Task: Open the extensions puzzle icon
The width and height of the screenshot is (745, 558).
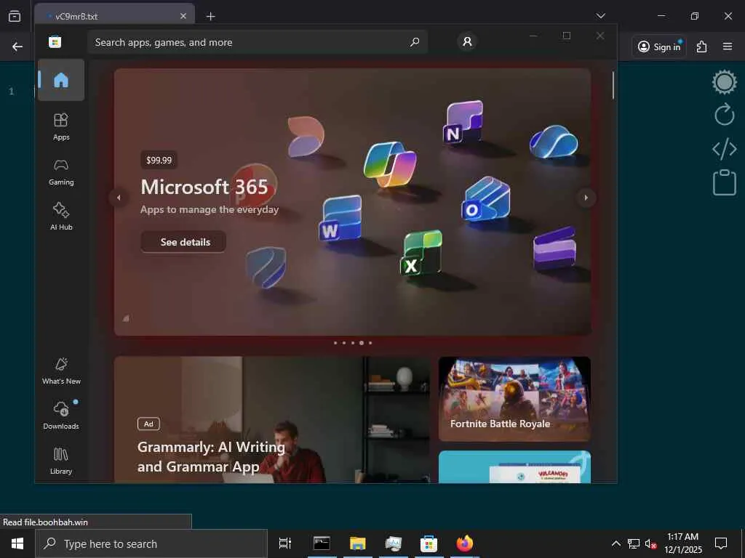Action: [702, 46]
